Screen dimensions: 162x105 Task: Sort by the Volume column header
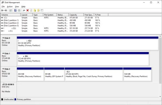(x=11, y=15)
